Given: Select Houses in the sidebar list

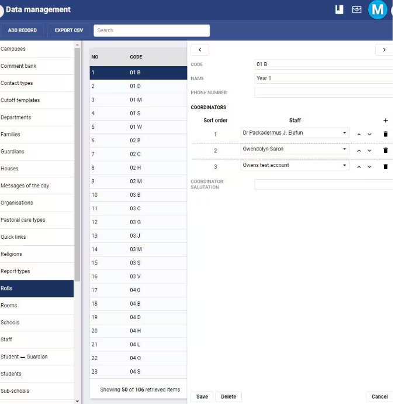Looking at the screenshot, I should (x=37, y=169).
